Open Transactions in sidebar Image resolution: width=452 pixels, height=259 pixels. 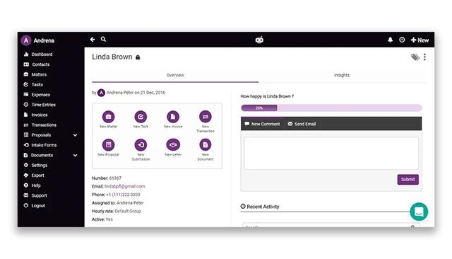tap(44, 125)
